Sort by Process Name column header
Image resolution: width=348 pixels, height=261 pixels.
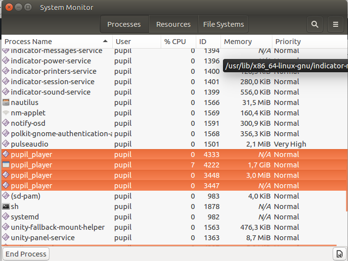point(56,42)
